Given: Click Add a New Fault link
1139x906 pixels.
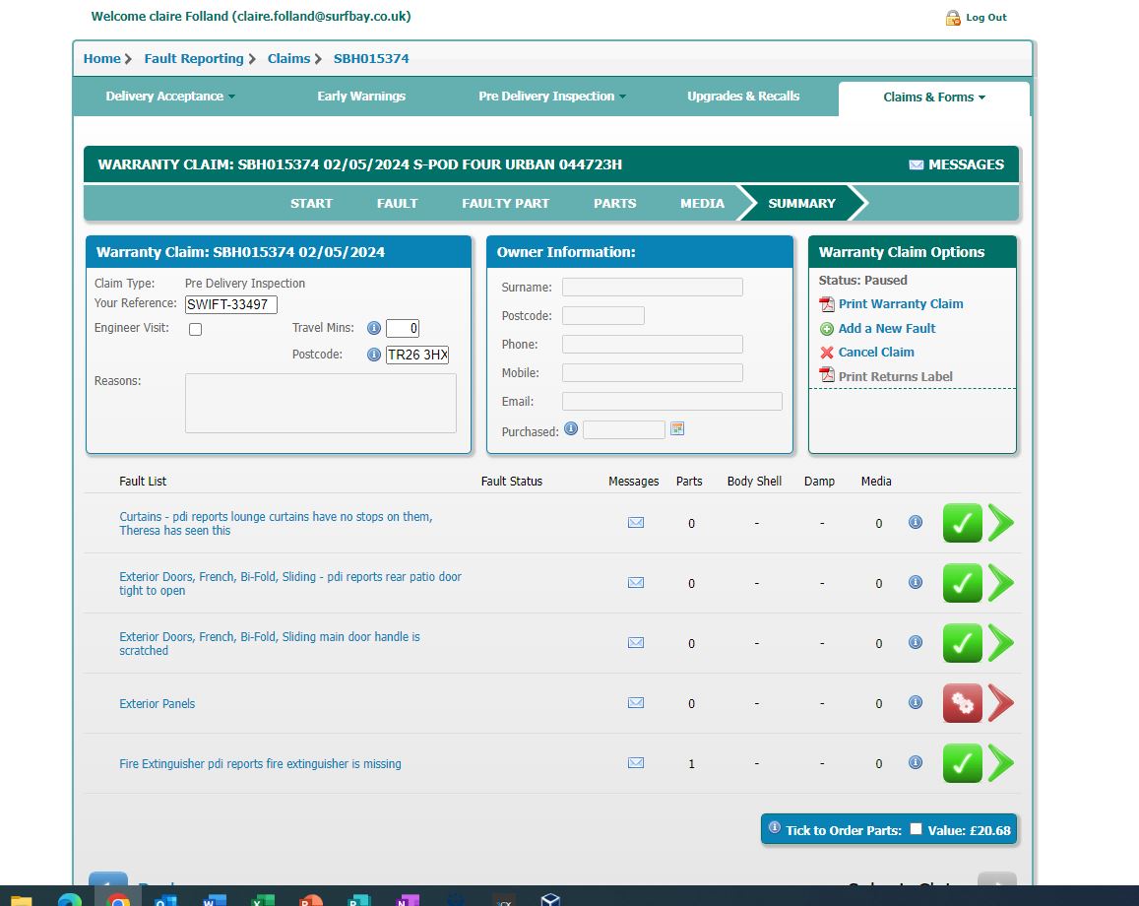Looking at the screenshot, I should [886, 329].
